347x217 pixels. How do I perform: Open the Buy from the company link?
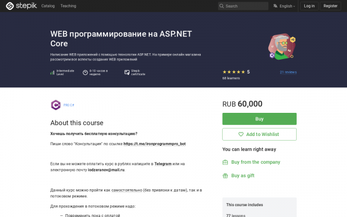tap(256, 162)
